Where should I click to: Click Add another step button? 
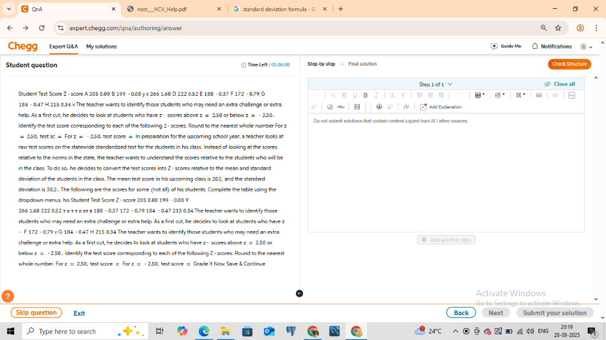(446, 239)
